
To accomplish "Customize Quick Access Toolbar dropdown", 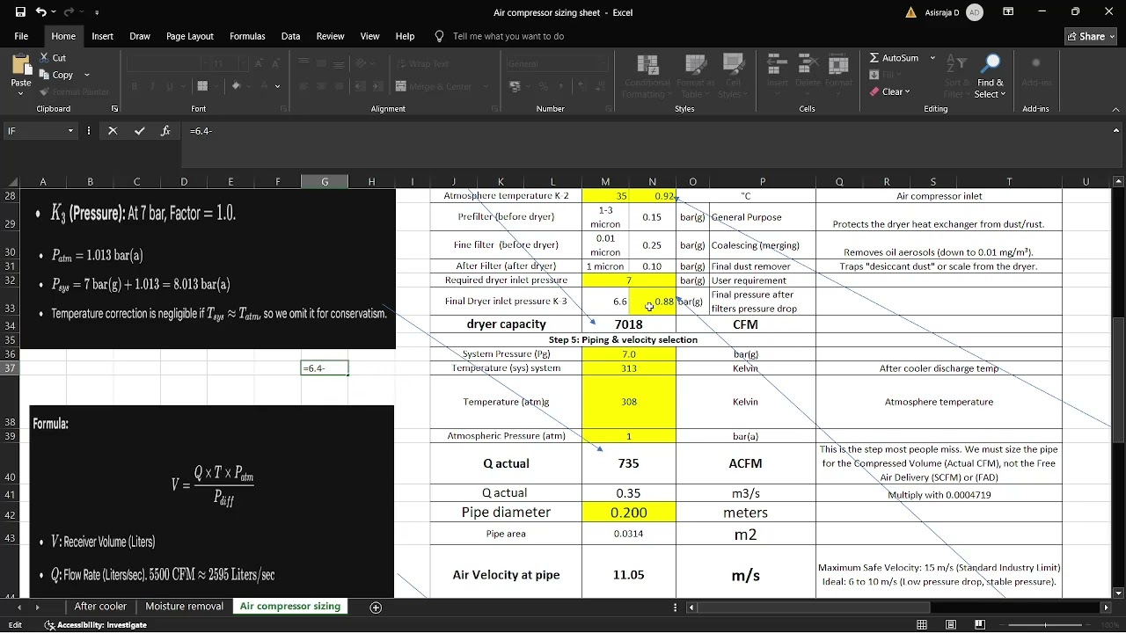I will (x=97, y=12).
